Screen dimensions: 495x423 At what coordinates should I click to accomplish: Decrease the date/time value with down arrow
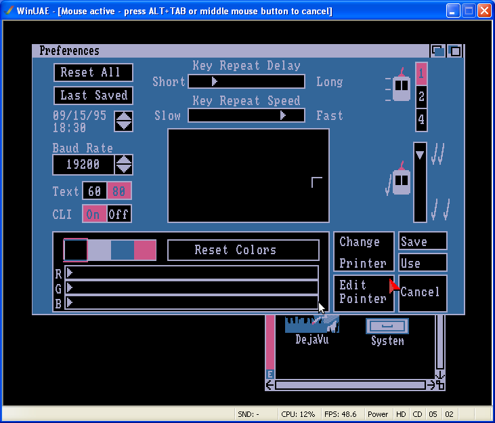(123, 126)
